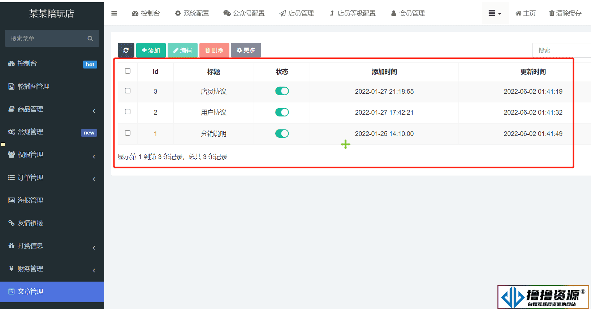
Task: Click the hot badge next to 控制台
Action: click(90, 65)
